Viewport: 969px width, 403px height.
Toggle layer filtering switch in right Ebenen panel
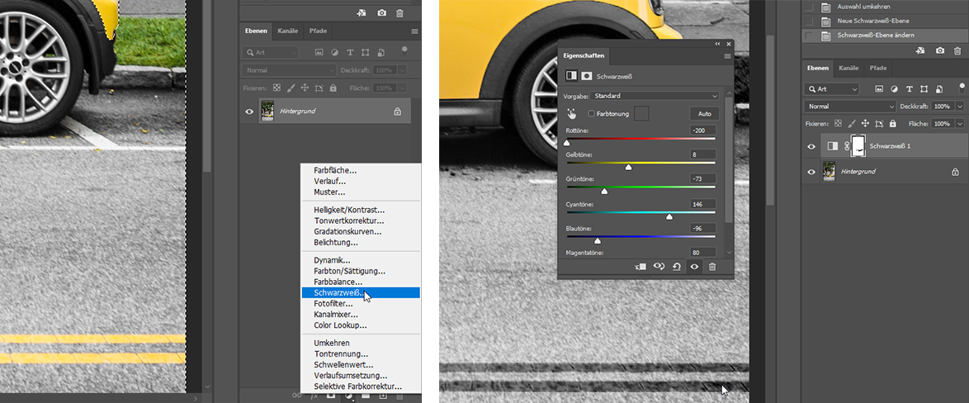tap(962, 88)
